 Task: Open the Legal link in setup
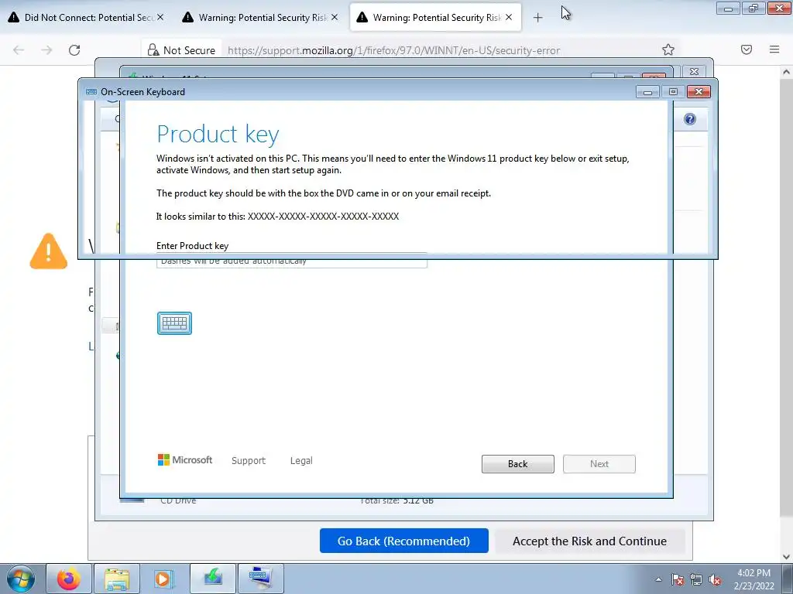301,461
